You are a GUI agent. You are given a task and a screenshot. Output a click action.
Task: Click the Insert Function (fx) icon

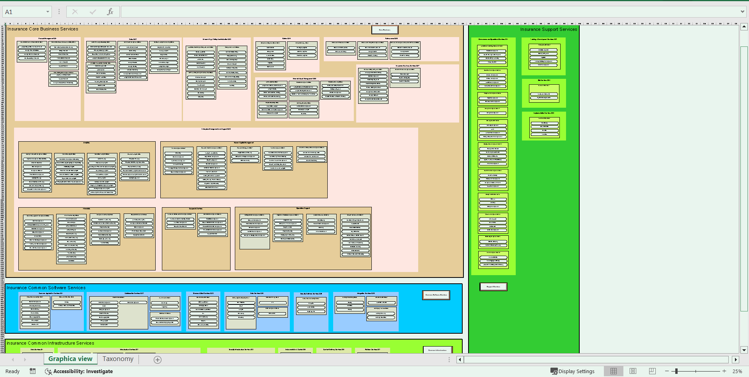[110, 11]
